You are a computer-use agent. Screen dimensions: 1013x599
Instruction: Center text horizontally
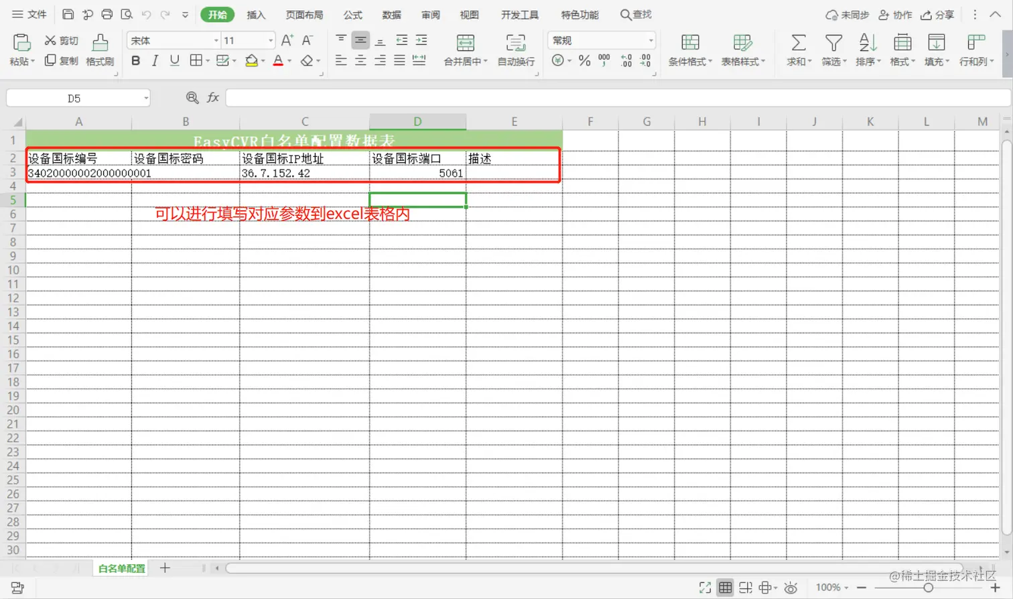pos(360,61)
